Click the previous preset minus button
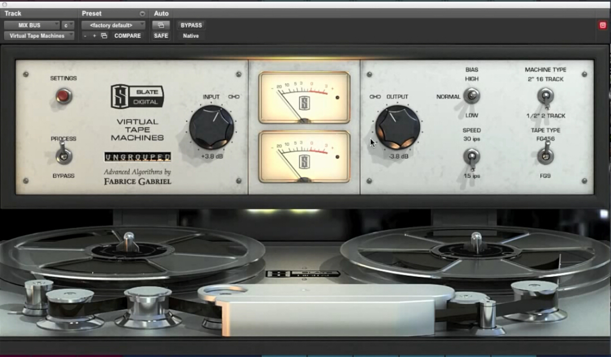This screenshot has width=611, height=357. point(85,36)
